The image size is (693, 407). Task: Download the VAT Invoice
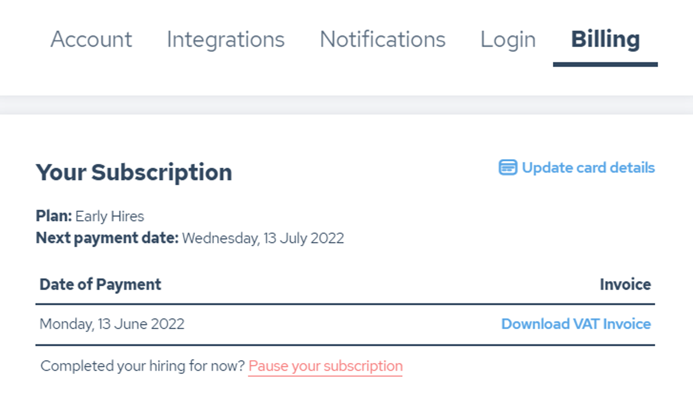[576, 324]
